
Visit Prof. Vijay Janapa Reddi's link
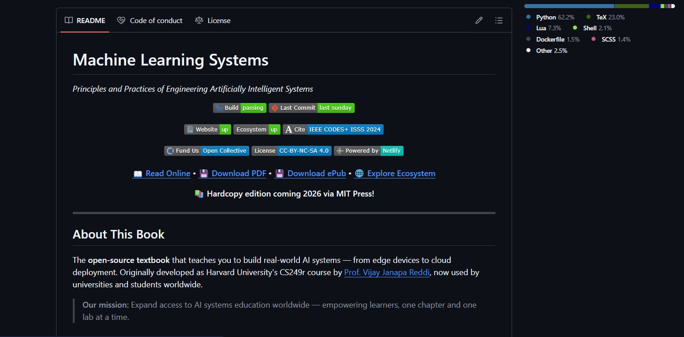click(x=386, y=272)
